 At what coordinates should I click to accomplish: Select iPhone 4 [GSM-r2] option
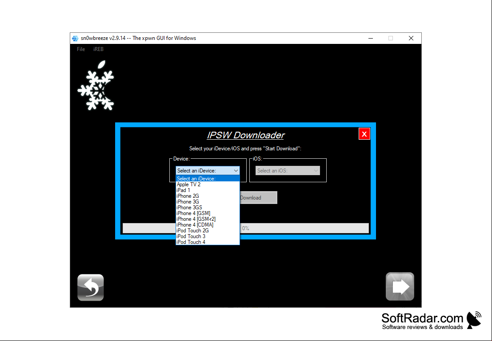click(x=208, y=219)
